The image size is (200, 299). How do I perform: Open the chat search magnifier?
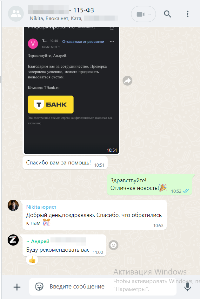[167, 14]
